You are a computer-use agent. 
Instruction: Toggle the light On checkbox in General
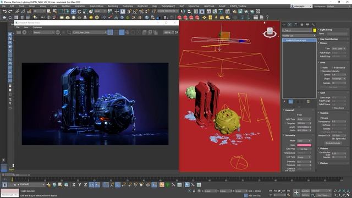[298, 115]
